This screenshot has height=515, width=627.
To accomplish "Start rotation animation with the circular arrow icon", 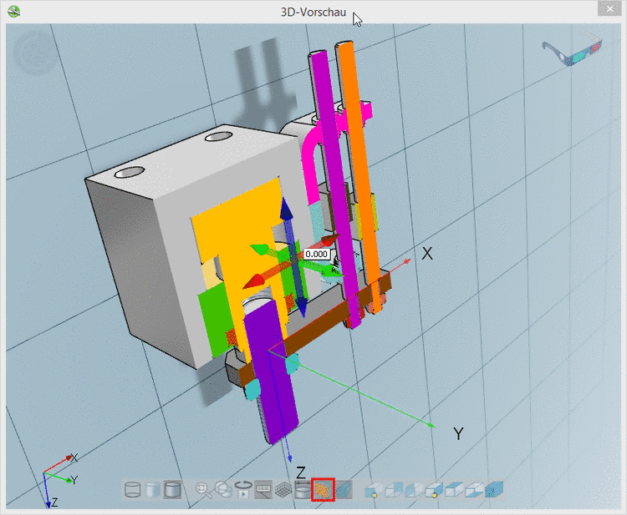I will [243, 490].
